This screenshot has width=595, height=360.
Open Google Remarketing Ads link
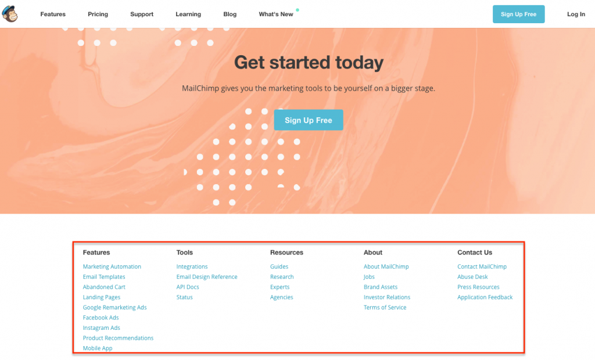[114, 308]
